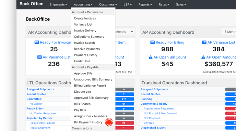Choose Variance List menu entry
236x131 pixels.
(x=83, y=25)
